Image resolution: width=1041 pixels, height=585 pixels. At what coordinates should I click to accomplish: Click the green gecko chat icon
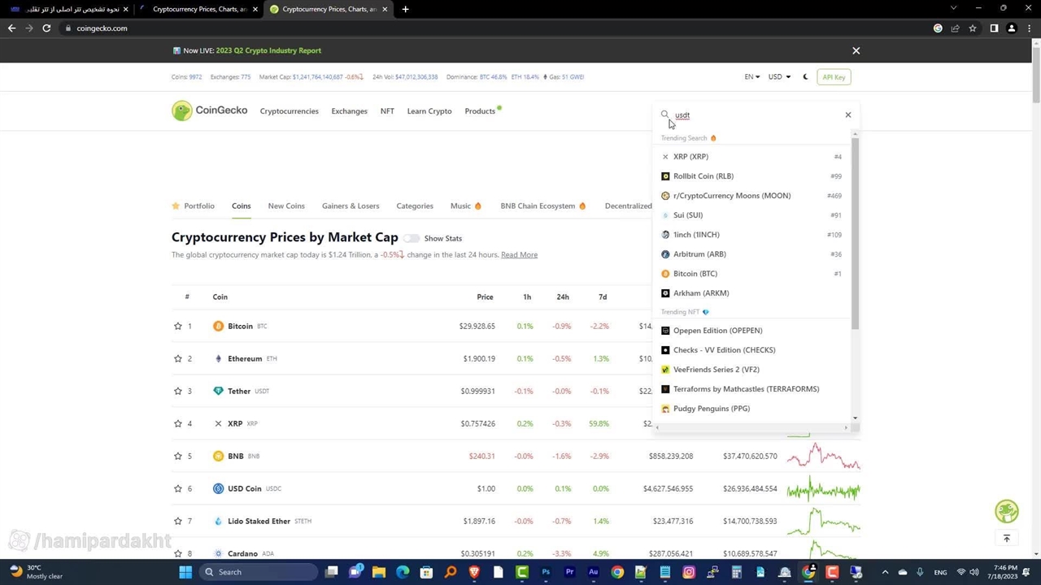pos(1006,511)
